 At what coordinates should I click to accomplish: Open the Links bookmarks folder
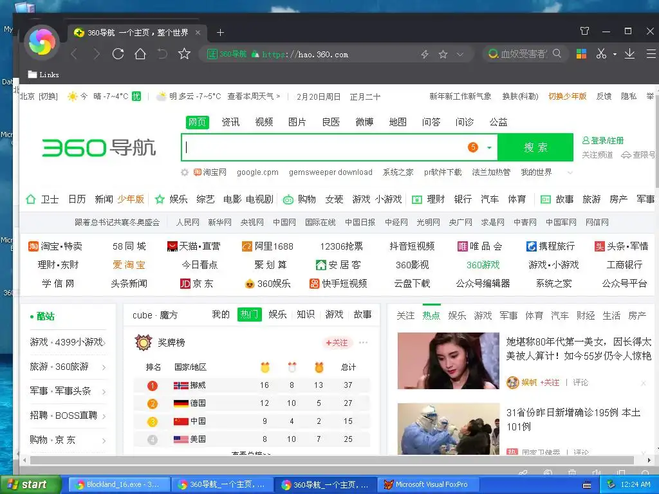[43, 75]
